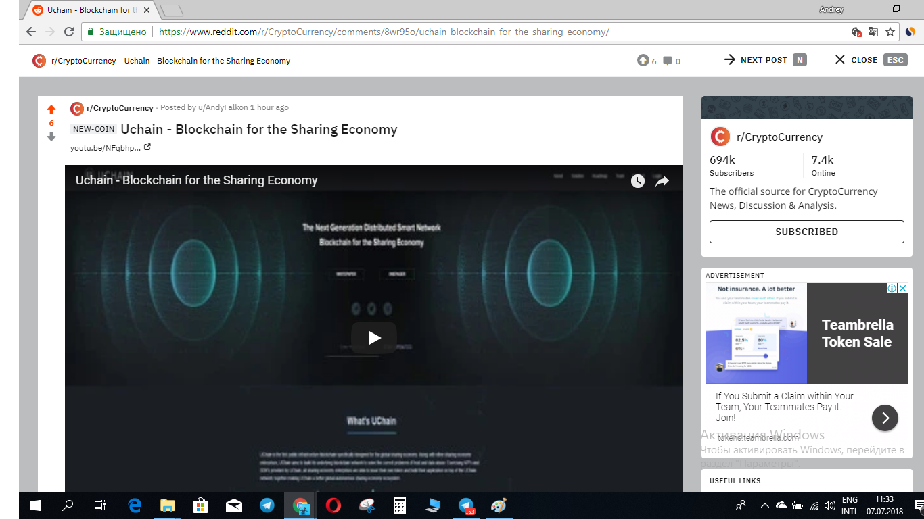This screenshot has width=924, height=519.
Task: Open the volume control in the system tray
Action: point(830,505)
